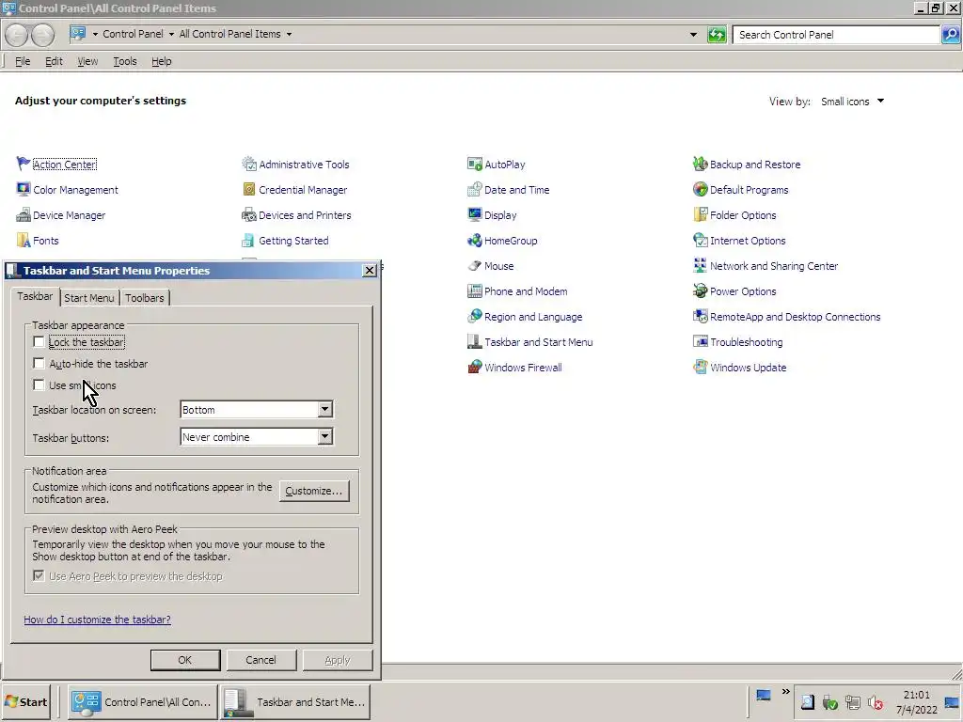Click the muted volume tray icon
The height and width of the screenshot is (722, 963).
(875, 702)
